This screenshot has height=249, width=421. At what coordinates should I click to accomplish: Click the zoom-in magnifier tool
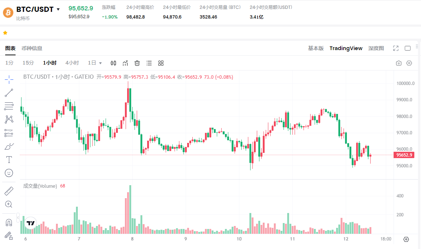(x=9, y=204)
